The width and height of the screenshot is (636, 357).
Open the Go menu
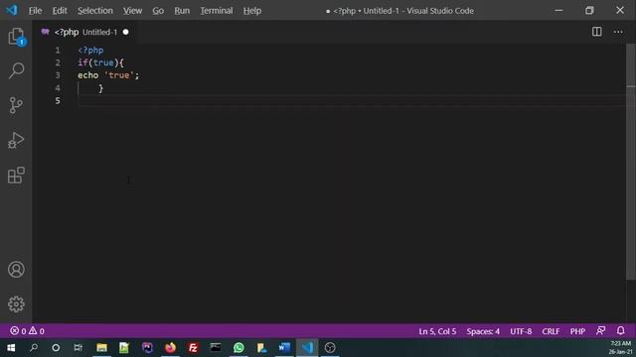point(158,11)
